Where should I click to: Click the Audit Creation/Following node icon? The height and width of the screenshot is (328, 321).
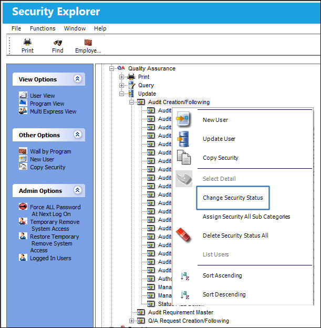pyautogui.click(x=141, y=102)
